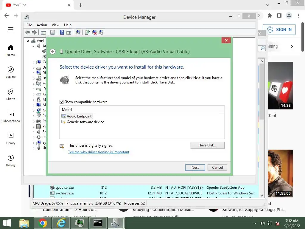
Task: Open the Chrome profile avatar icon
Action: (x=289, y=16)
